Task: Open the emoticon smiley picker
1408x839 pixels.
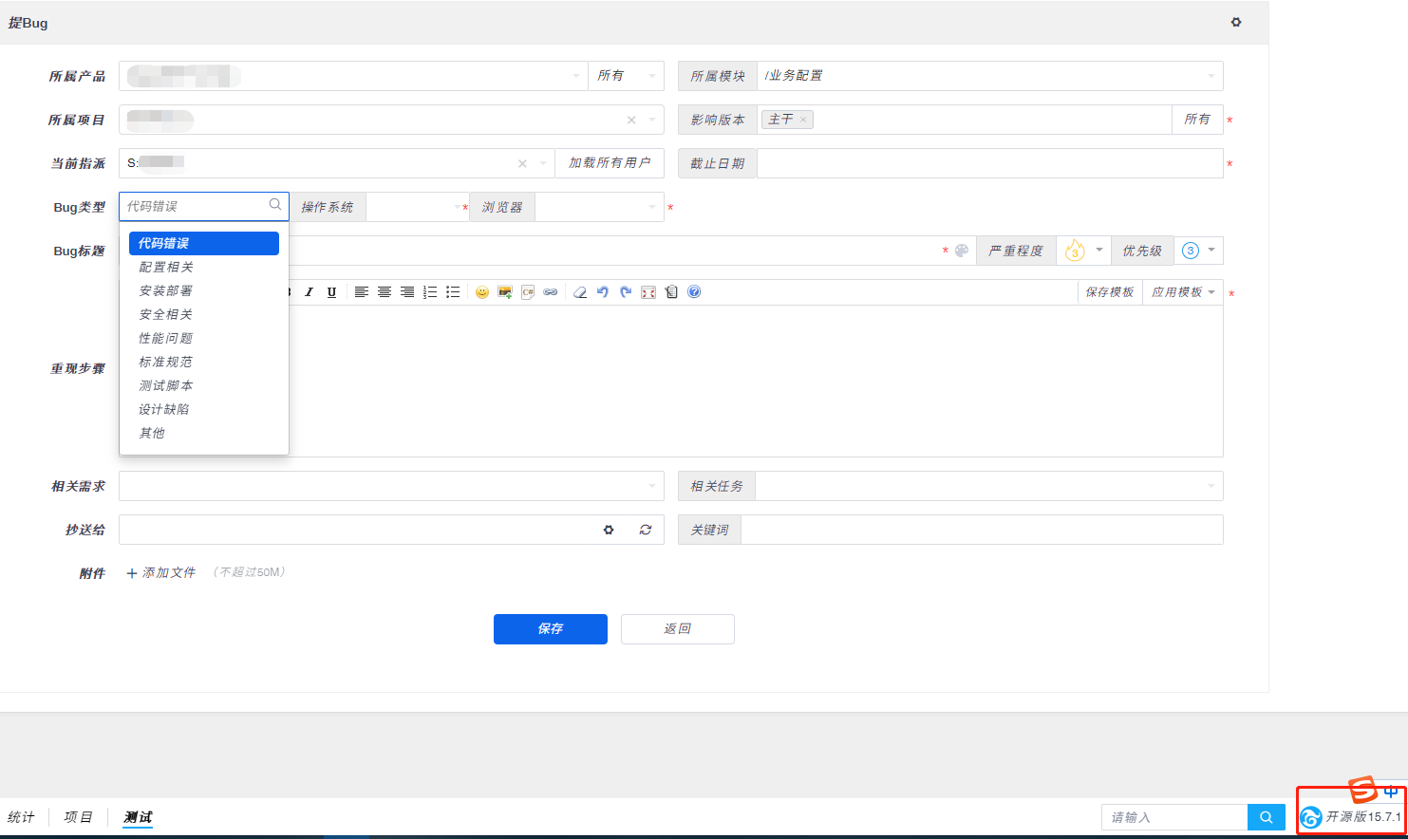Action: pyautogui.click(x=482, y=292)
